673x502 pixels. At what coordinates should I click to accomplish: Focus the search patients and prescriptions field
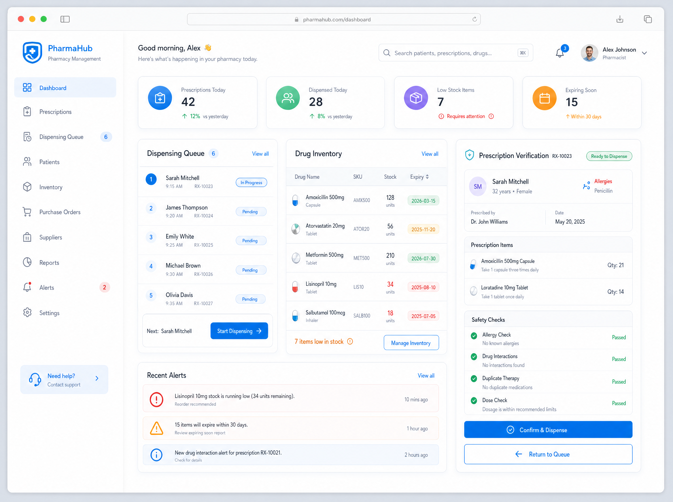pyautogui.click(x=455, y=53)
